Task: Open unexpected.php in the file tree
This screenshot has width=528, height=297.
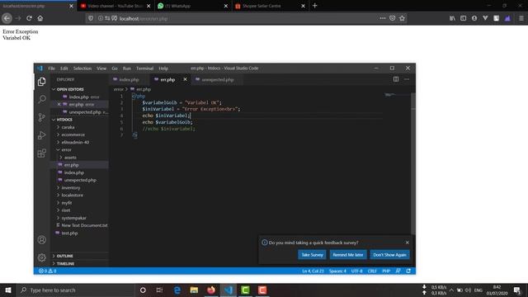Action: [x=79, y=180]
